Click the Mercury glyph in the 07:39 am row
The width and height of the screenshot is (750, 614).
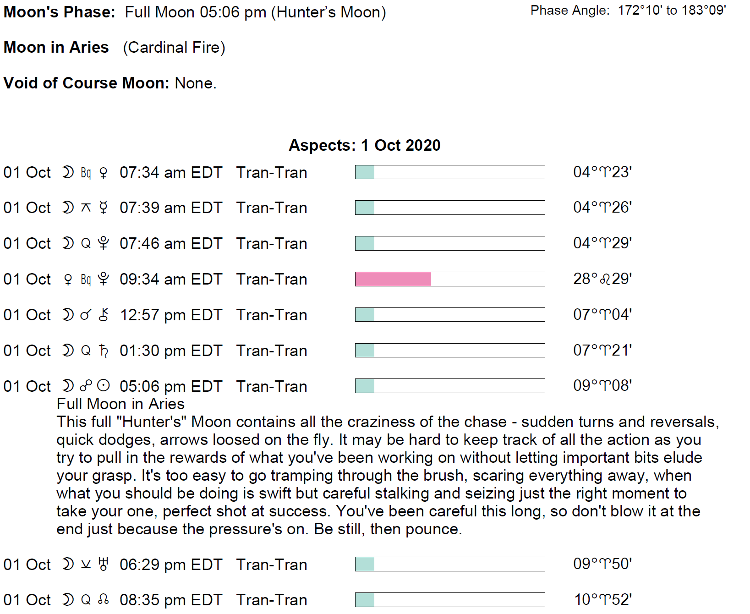tap(104, 208)
